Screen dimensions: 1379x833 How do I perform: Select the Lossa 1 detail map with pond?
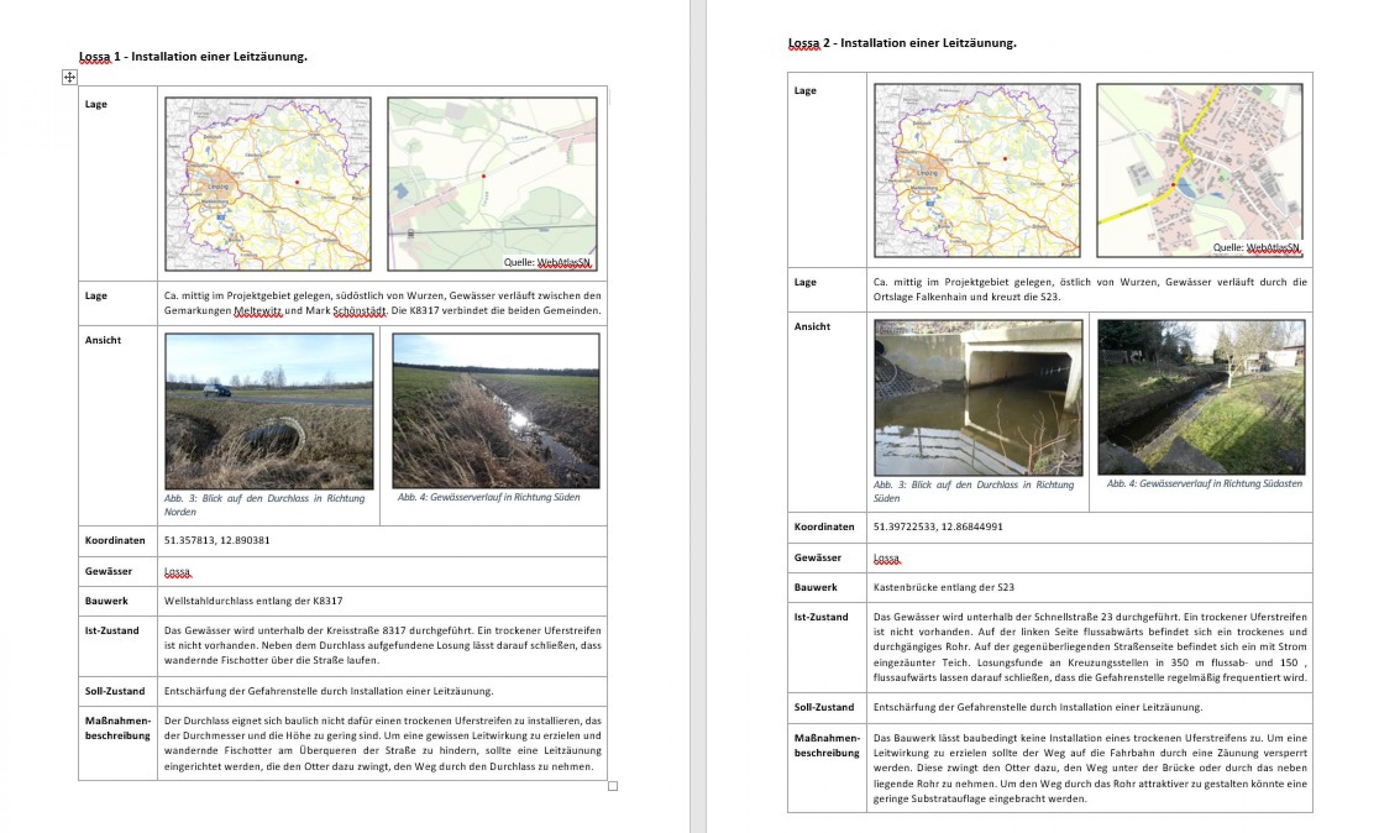492,184
